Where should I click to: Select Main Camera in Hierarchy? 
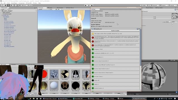[x=6, y=12]
